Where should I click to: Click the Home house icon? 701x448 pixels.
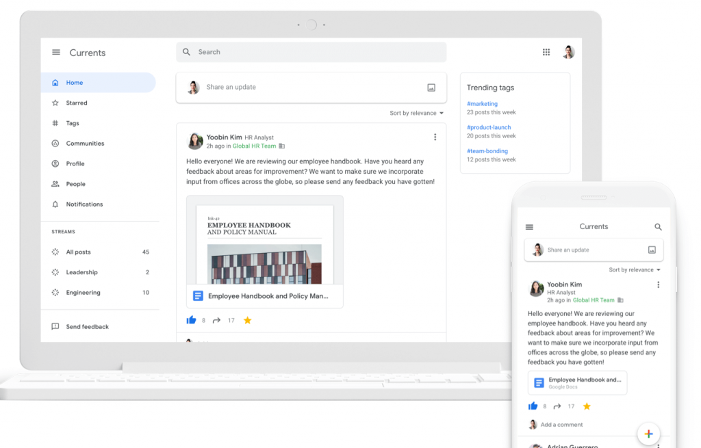[55, 83]
